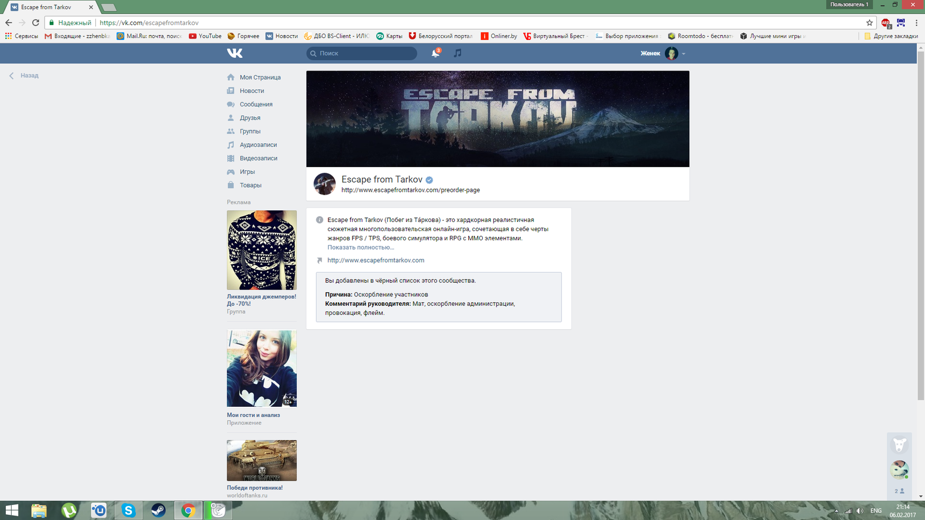Open the Chrome three-dot menu
Viewport: 925px width, 520px height.
(x=916, y=23)
